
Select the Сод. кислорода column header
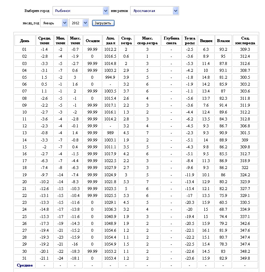coord(245,41)
